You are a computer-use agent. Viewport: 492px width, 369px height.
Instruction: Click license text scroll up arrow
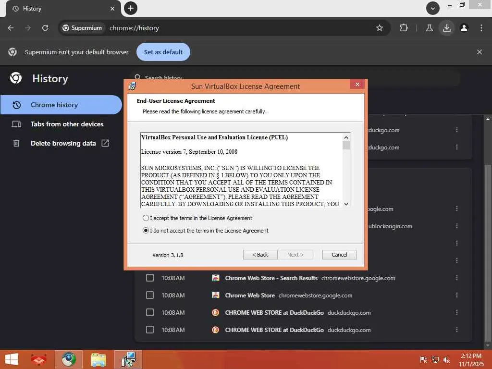[x=346, y=137]
